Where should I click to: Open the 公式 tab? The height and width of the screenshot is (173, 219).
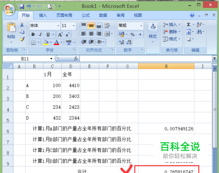click(85, 15)
